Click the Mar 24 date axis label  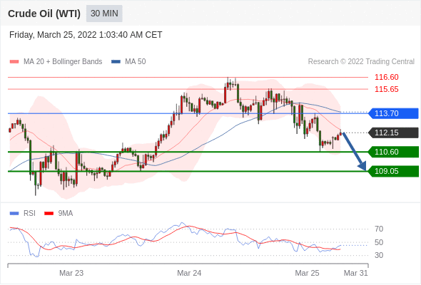tap(189, 273)
